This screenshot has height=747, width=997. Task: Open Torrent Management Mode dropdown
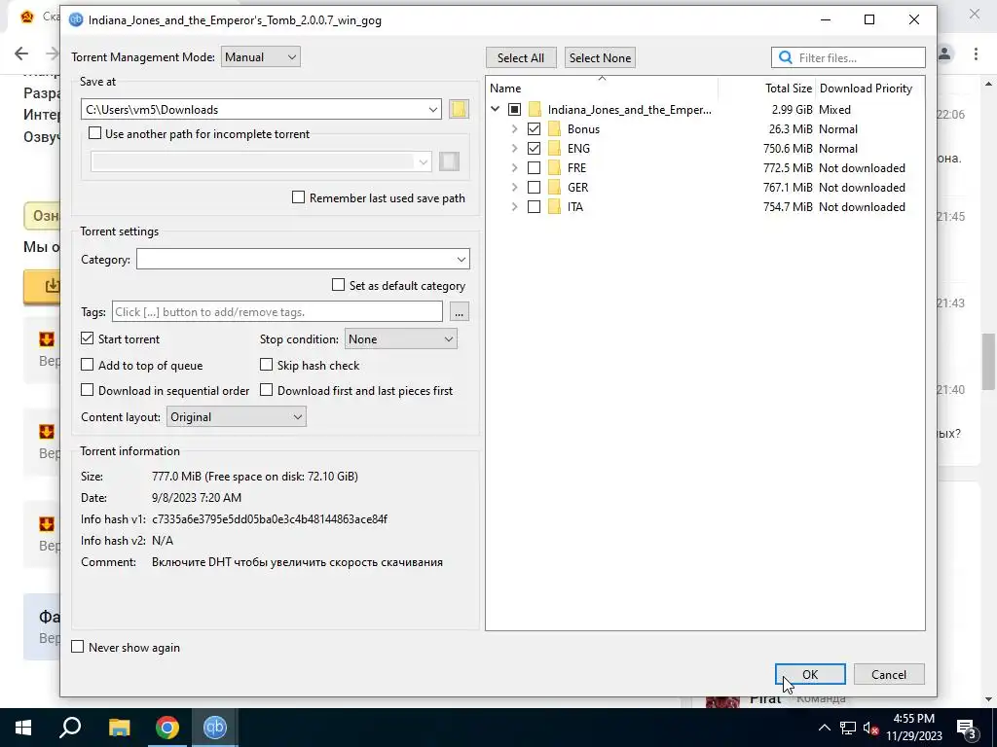pyautogui.click(x=261, y=56)
